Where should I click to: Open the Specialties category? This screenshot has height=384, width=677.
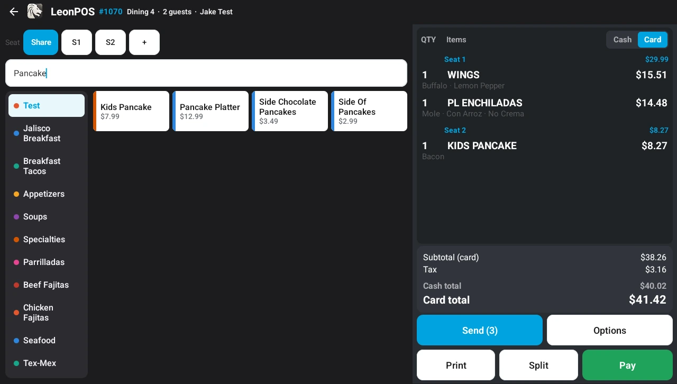[x=47, y=240]
